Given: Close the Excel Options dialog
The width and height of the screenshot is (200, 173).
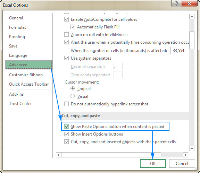Looking at the screenshot, I should 189,3.
